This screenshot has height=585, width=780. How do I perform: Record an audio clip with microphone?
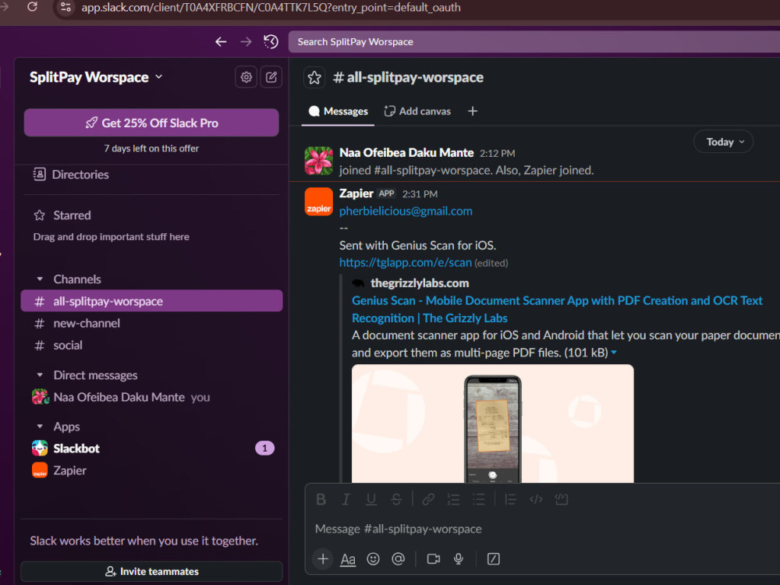tap(459, 559)
